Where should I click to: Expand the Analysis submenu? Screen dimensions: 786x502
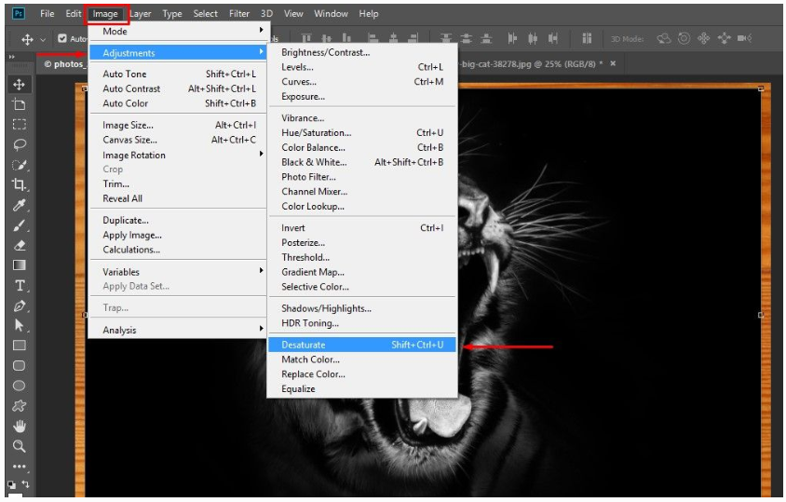tap(179, 330)
